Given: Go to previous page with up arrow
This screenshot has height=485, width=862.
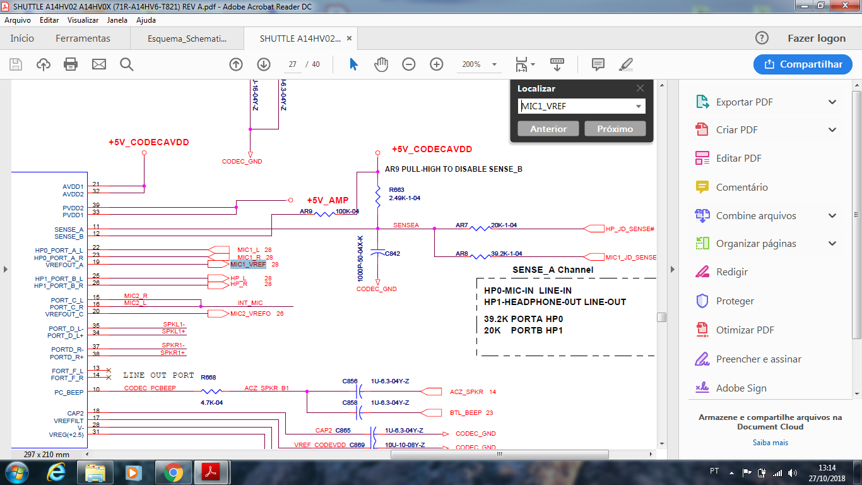Looking at the screenshot, I should [x=236, y=64].
